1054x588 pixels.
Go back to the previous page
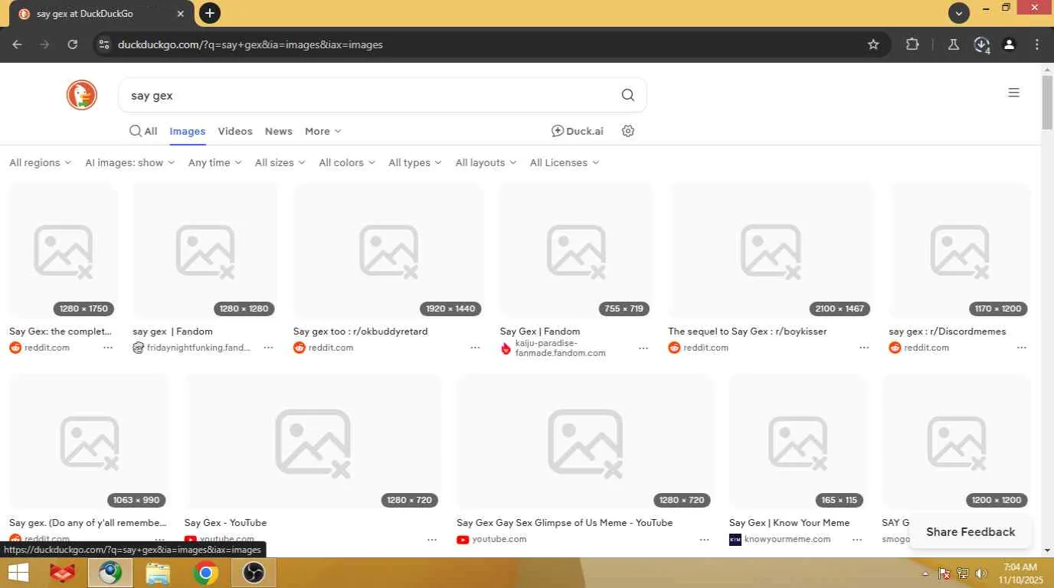click(17, 44)
